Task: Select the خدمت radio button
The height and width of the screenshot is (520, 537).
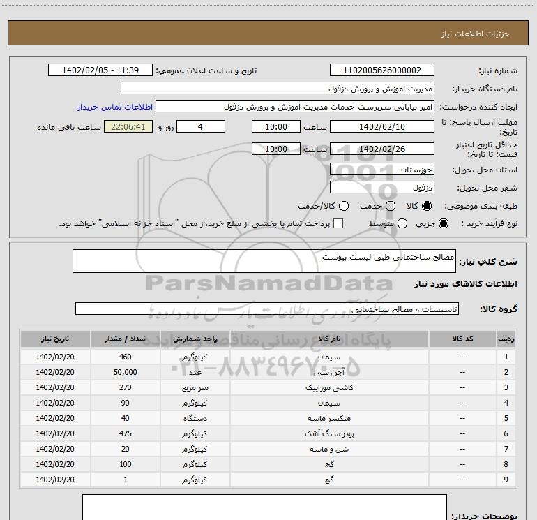Action: 391,206
